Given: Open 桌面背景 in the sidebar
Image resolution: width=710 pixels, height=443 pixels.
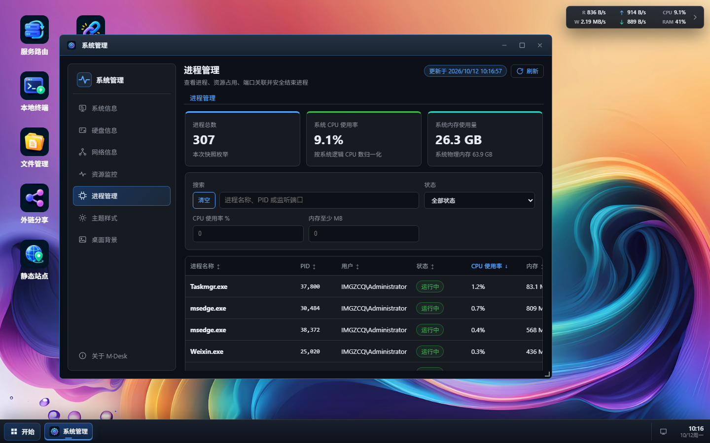Looking at the screenshot, I should pyautogui.click(x=122, y=240).
